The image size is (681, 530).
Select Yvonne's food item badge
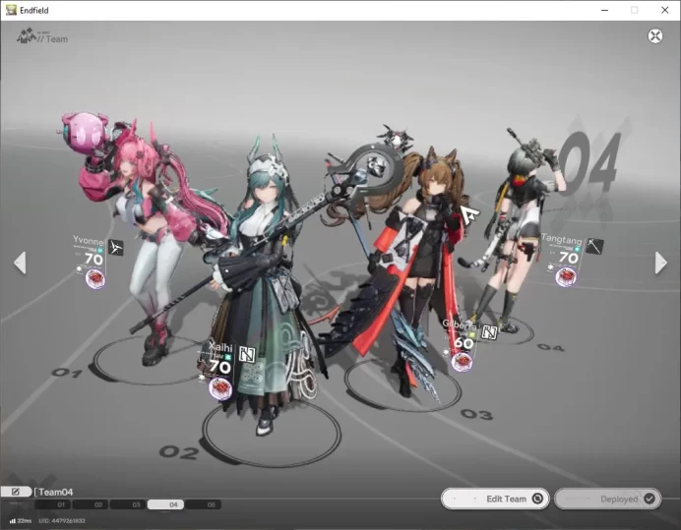[95, 278]
